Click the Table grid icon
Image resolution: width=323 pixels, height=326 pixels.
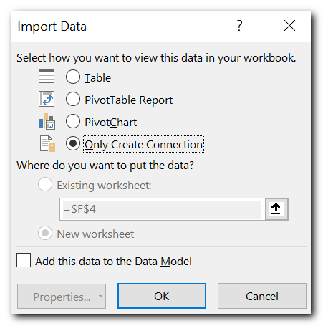click(47, 77)
